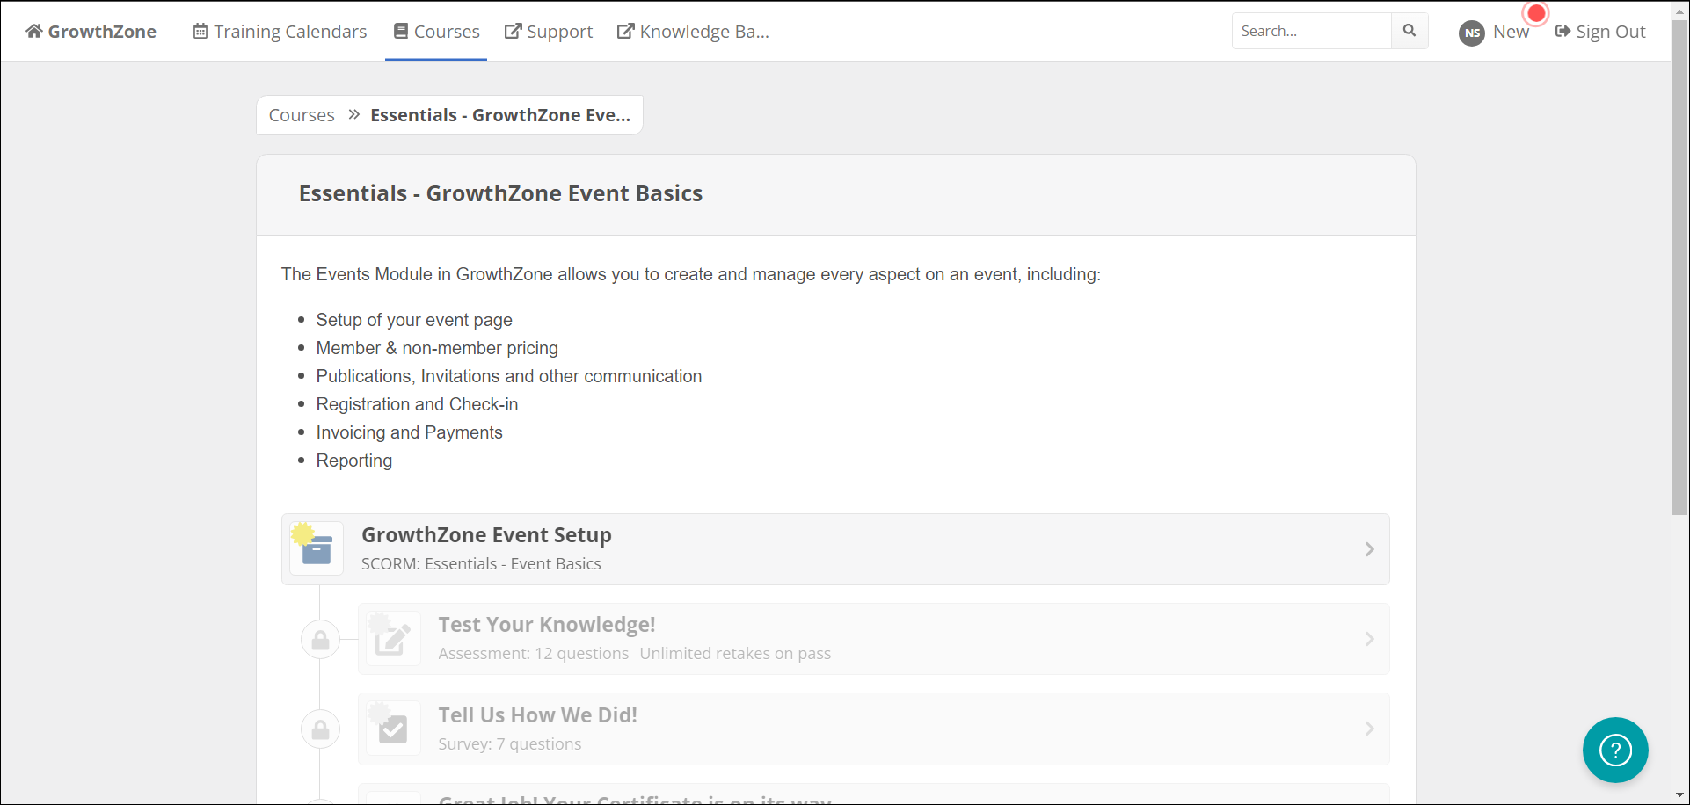Click the survey checkmark icon
The width and height of the screenshot is (1690, 805).
(392, 729)
